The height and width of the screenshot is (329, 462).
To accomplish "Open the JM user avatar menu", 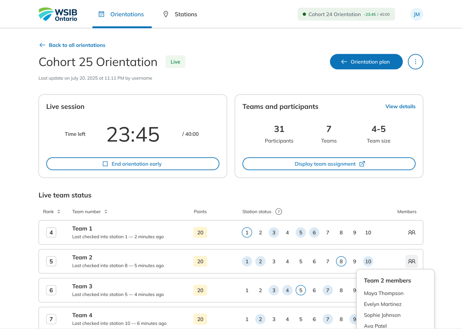I will pos(416,14).
